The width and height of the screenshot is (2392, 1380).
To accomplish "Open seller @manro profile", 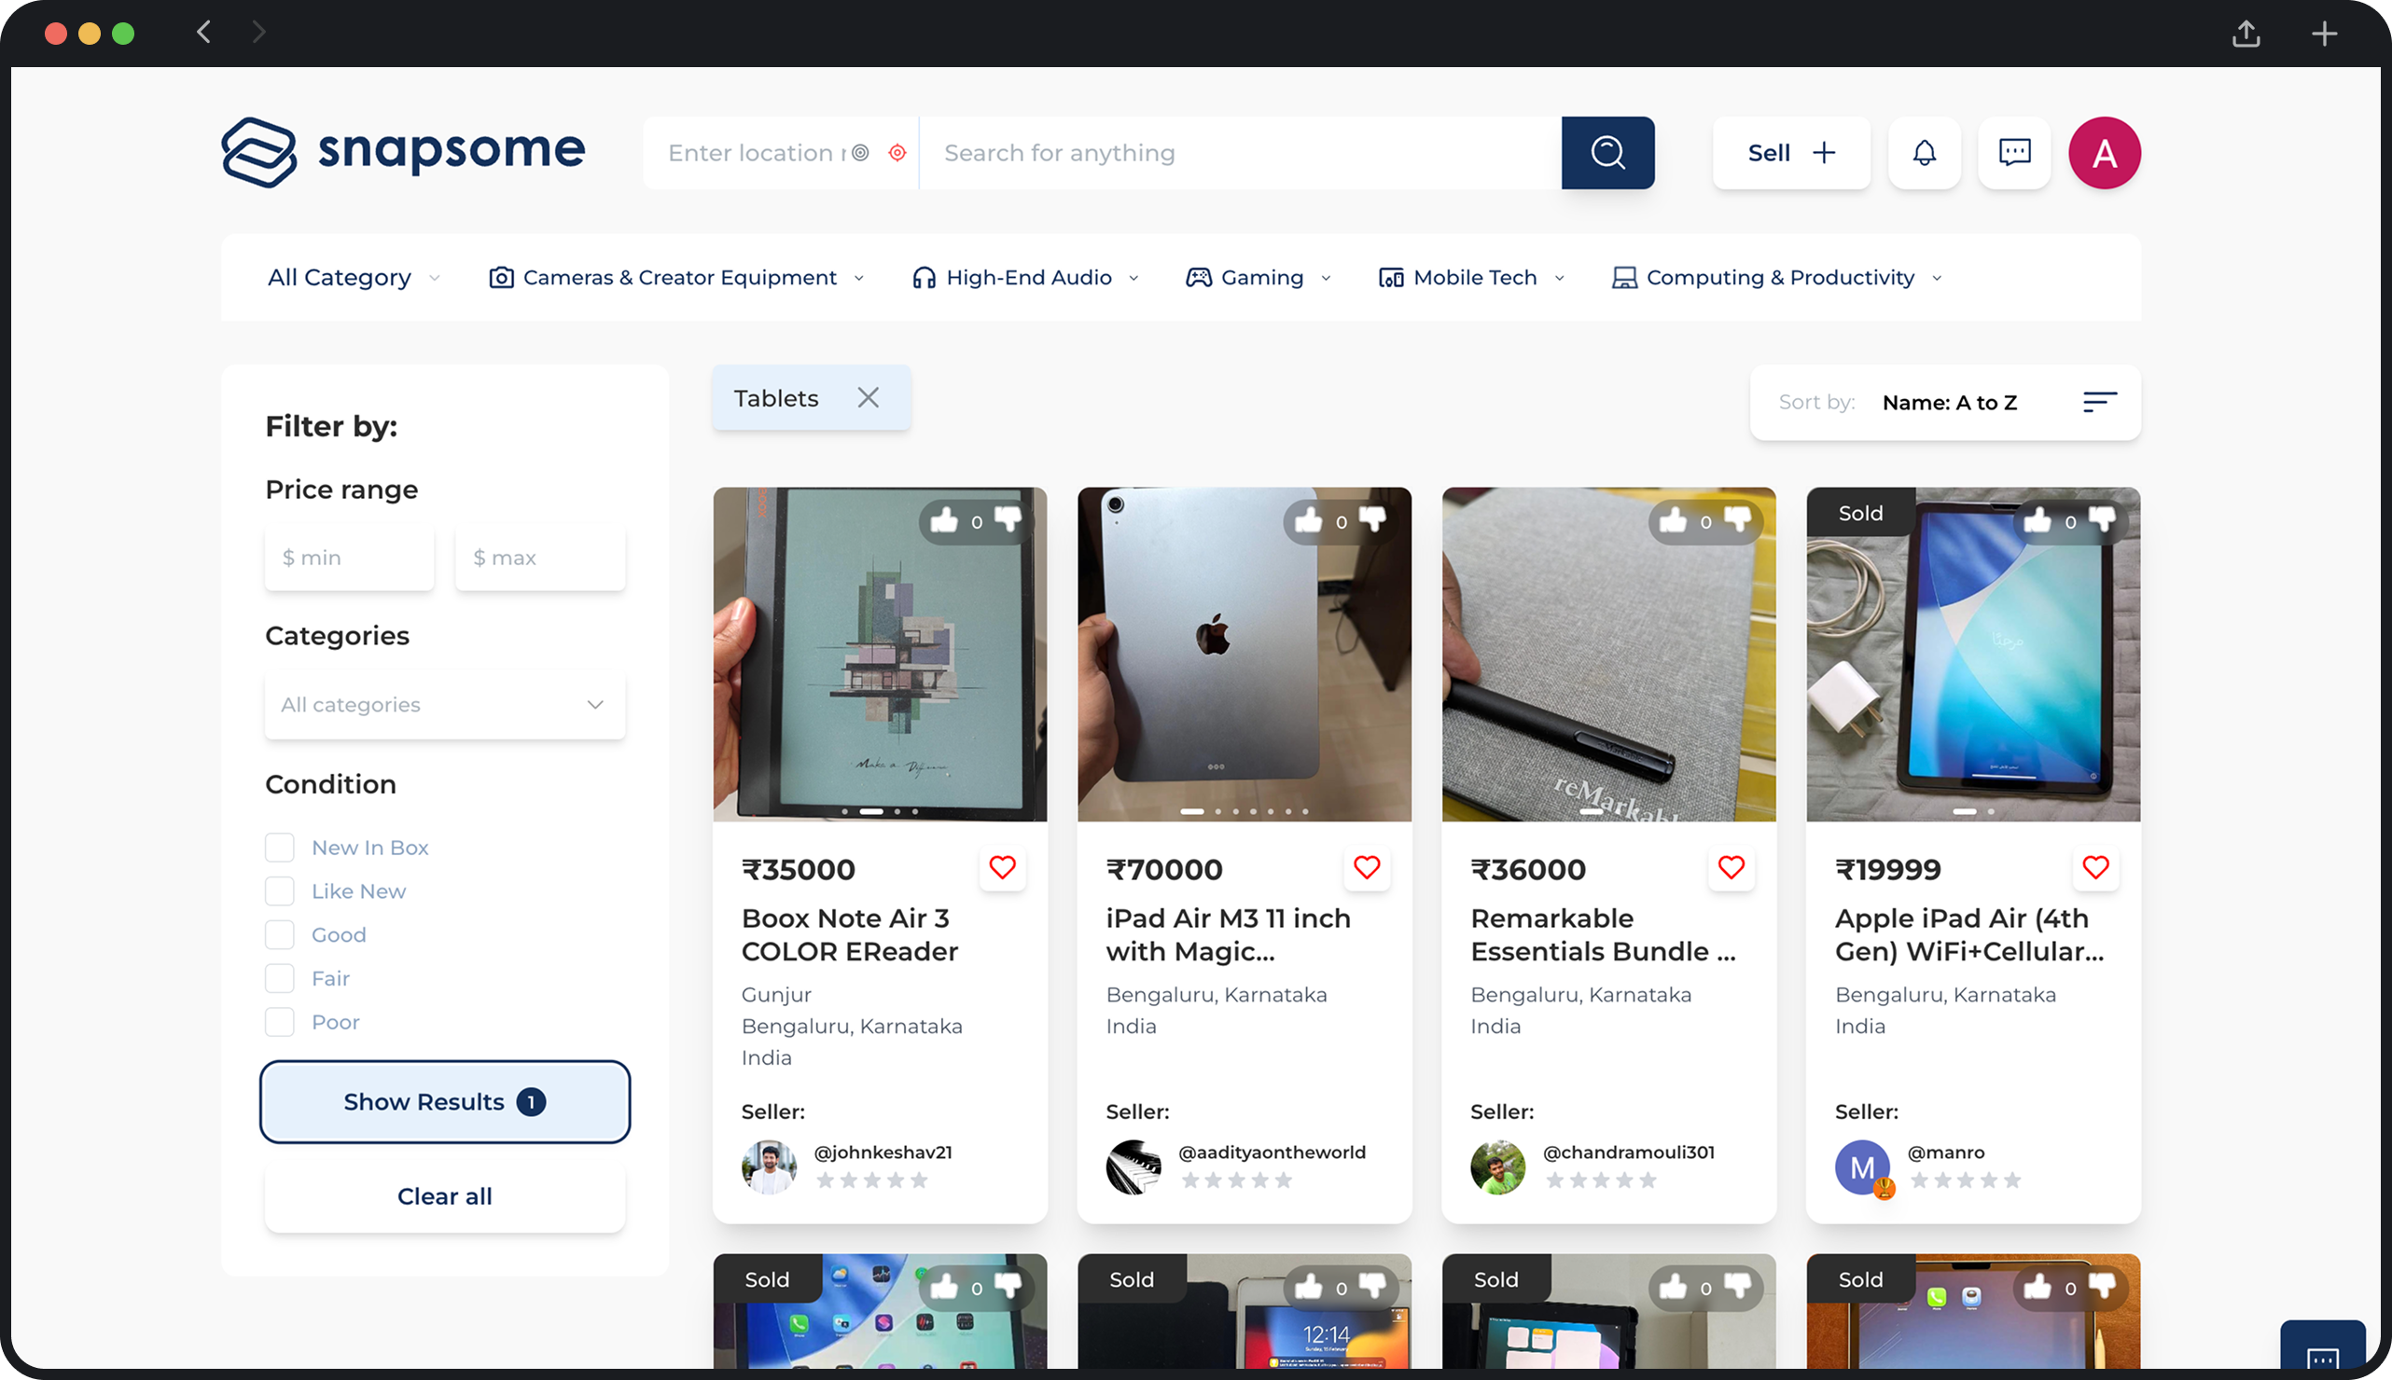I will click(x=1945, y=1152).
